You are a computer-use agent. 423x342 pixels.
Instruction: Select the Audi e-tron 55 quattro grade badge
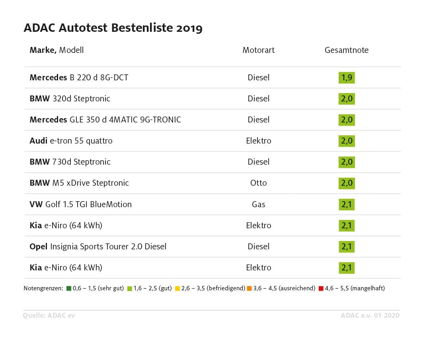[x=346, y=141]
